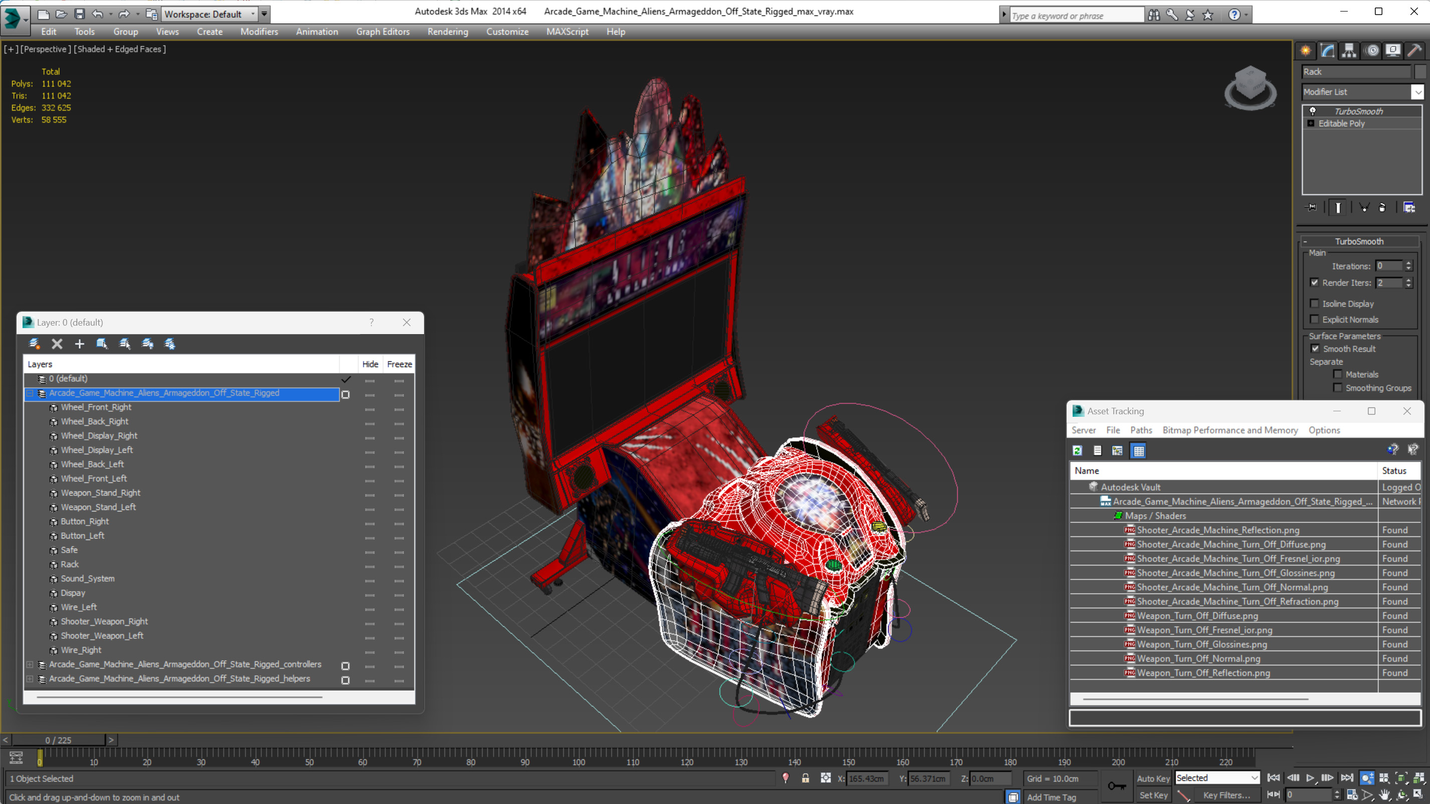
Task: Click the Set Keys large key icon
Action: point(1116,785)
